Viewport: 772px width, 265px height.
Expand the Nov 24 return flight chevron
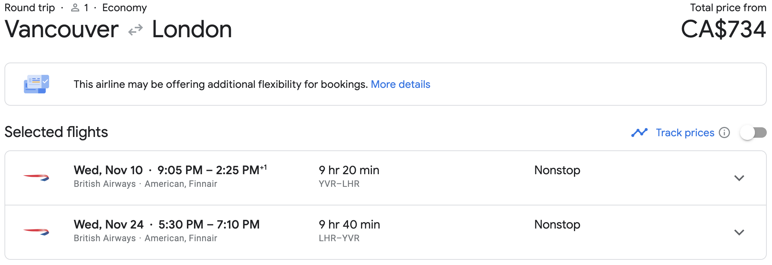(739, 232)
